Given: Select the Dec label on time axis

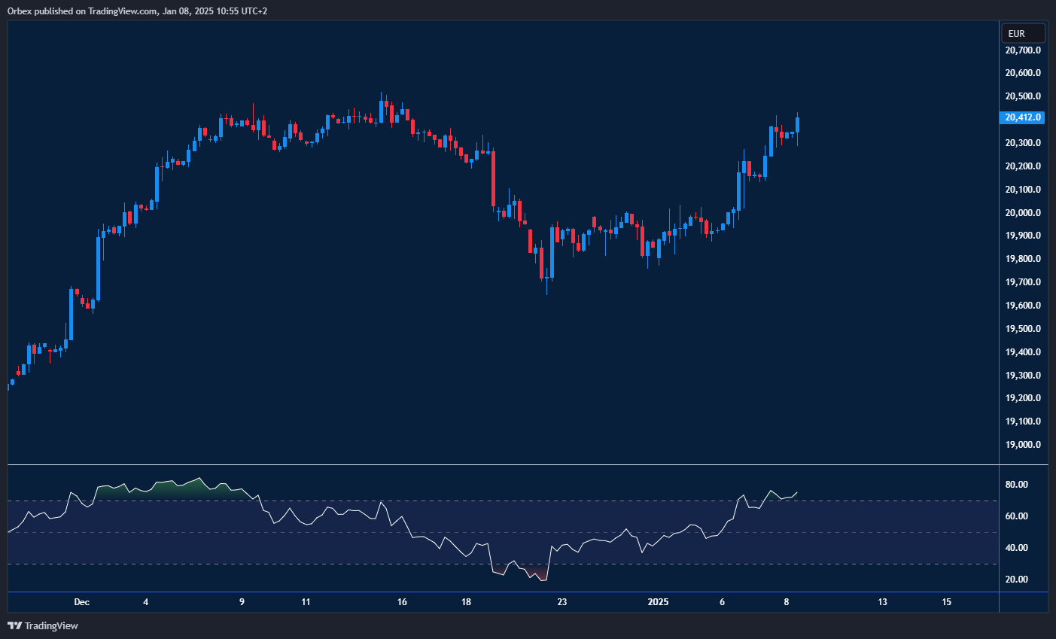Looking at the screenshot, I should point(81,602).
